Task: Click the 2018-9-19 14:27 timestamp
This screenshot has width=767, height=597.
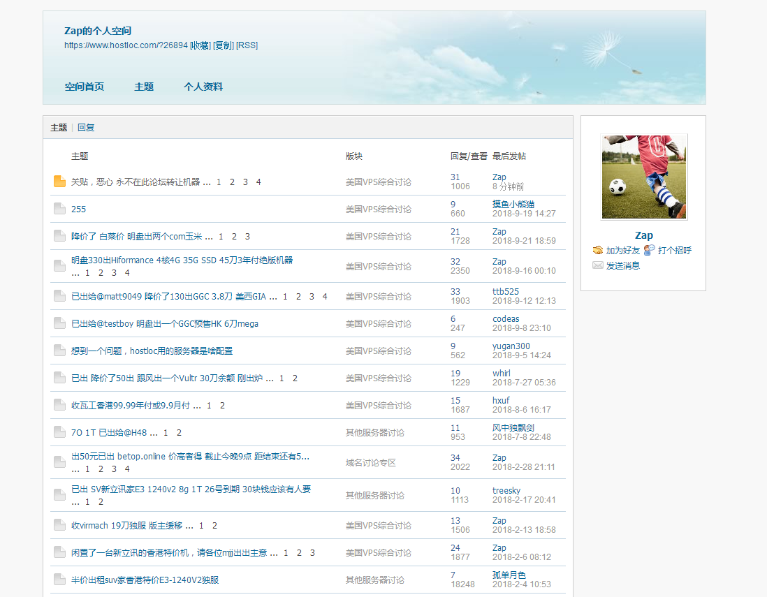Action: [524, 214]
